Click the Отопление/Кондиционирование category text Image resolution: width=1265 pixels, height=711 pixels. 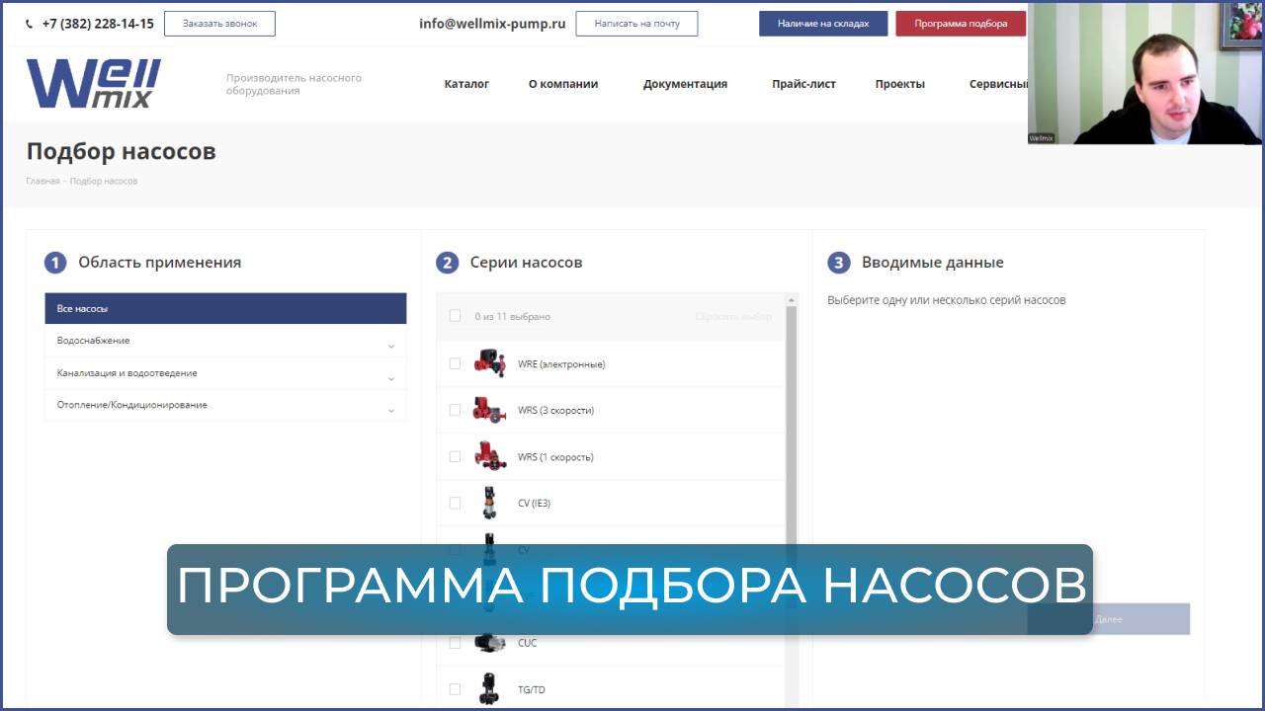(131, 405)
